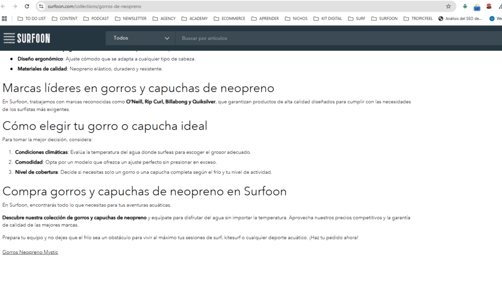Open the ECOMMERCE bookmark folder
502x285 pixels.
click(x=229, y=19)
